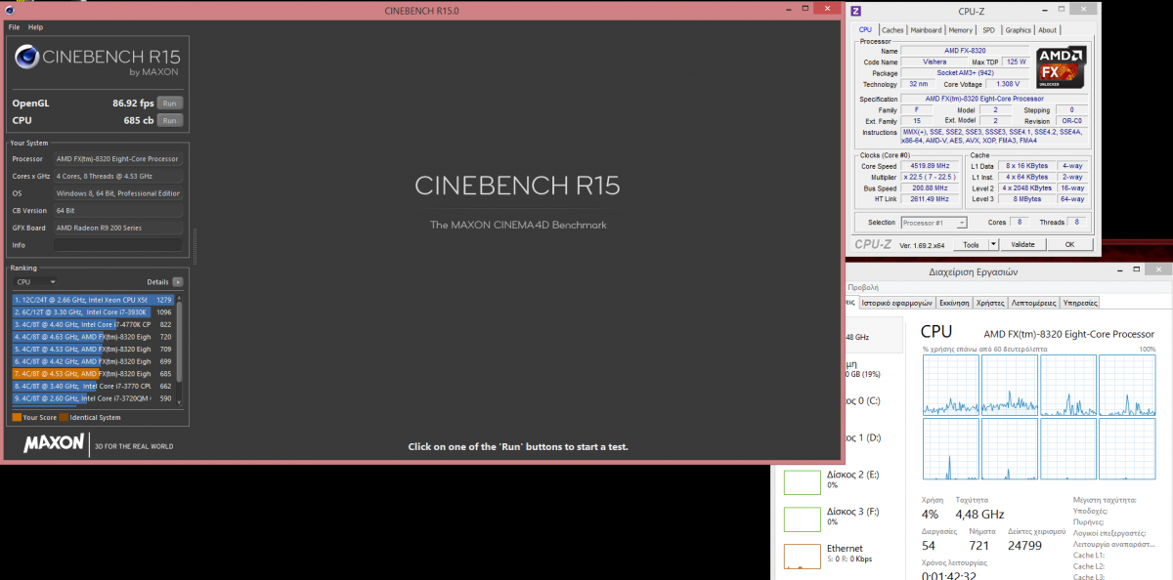Select Δίσκος 2 (E:) in Task Manager sidebar

[x=842, y=480]
